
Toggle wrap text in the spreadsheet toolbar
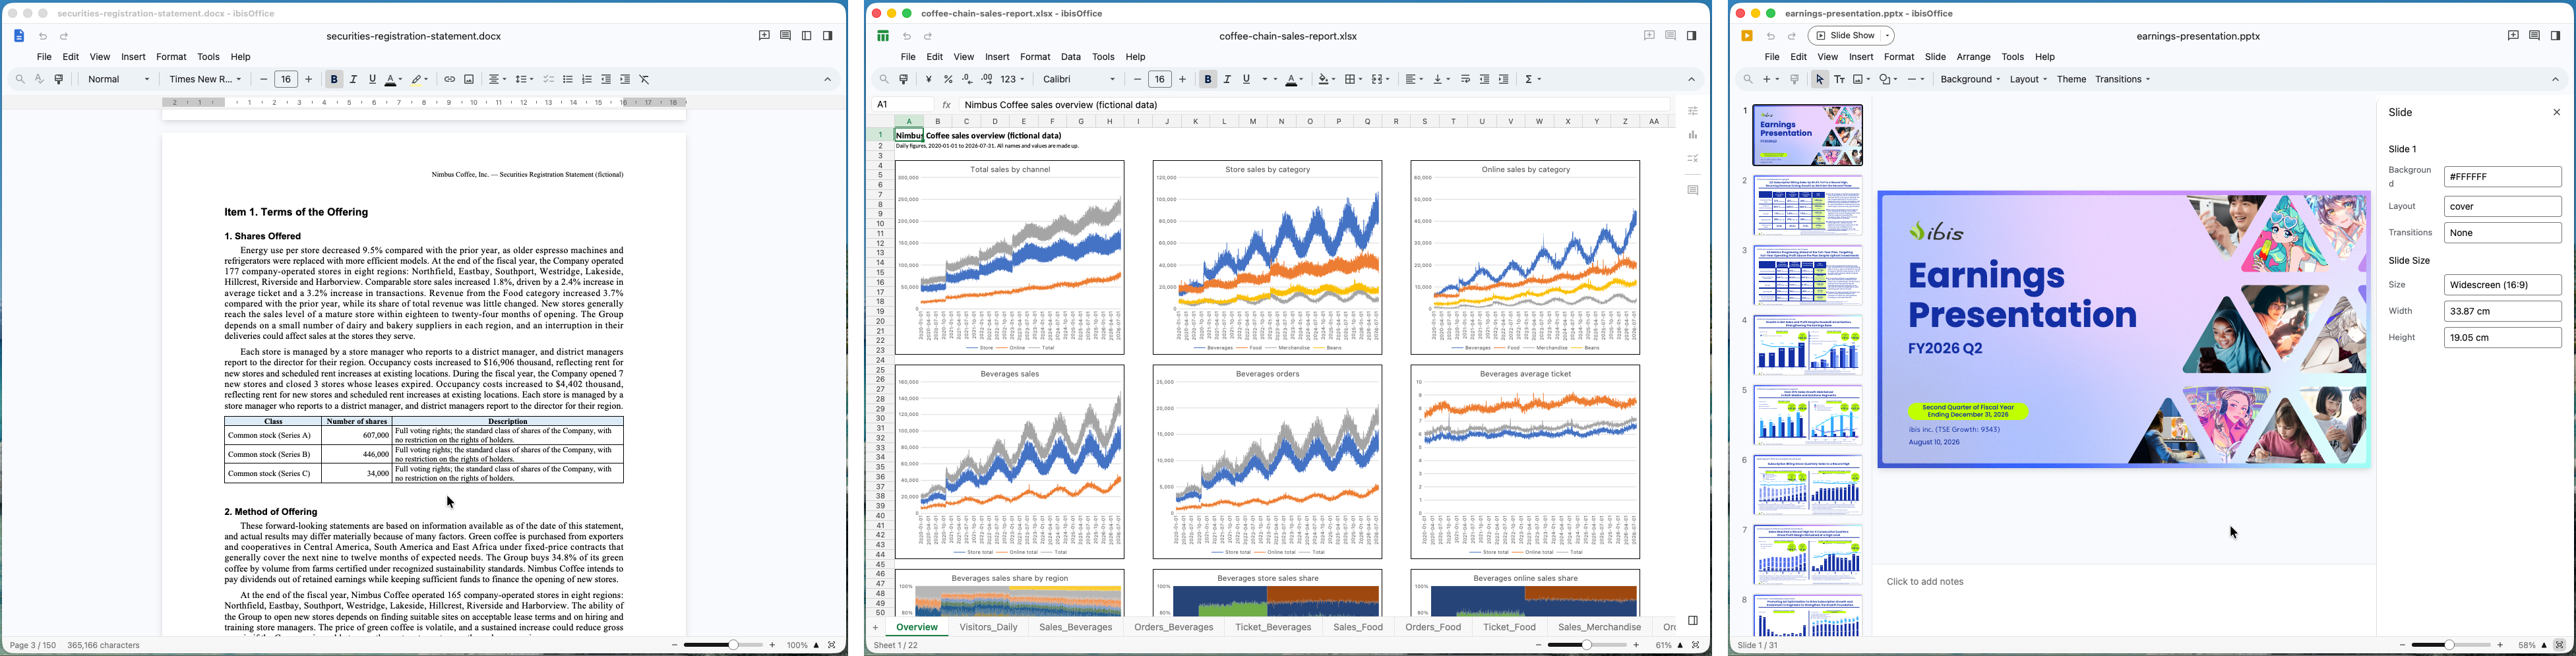click(1466, 80)
